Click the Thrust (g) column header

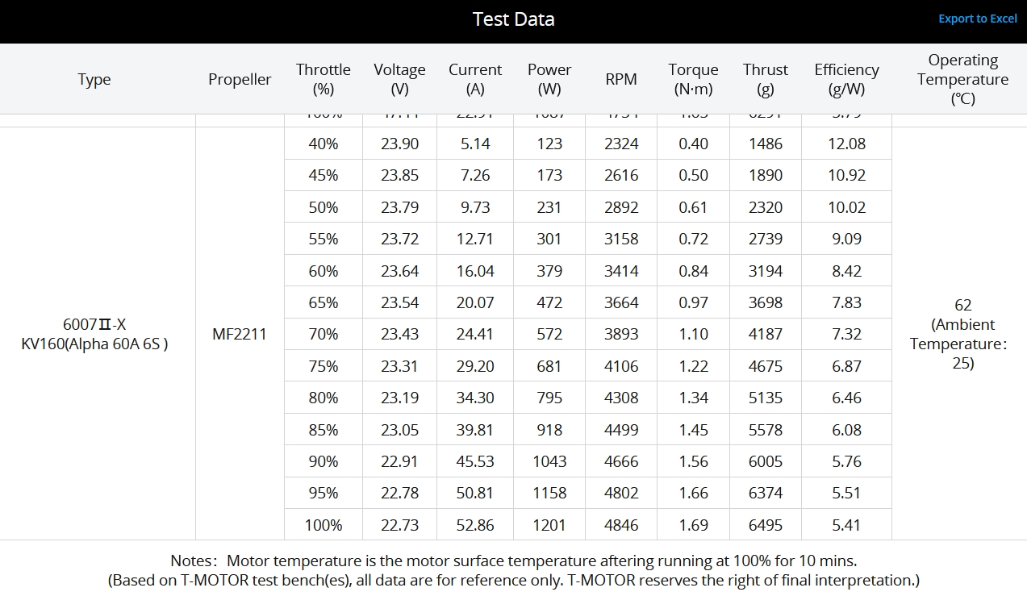point(765,79)
